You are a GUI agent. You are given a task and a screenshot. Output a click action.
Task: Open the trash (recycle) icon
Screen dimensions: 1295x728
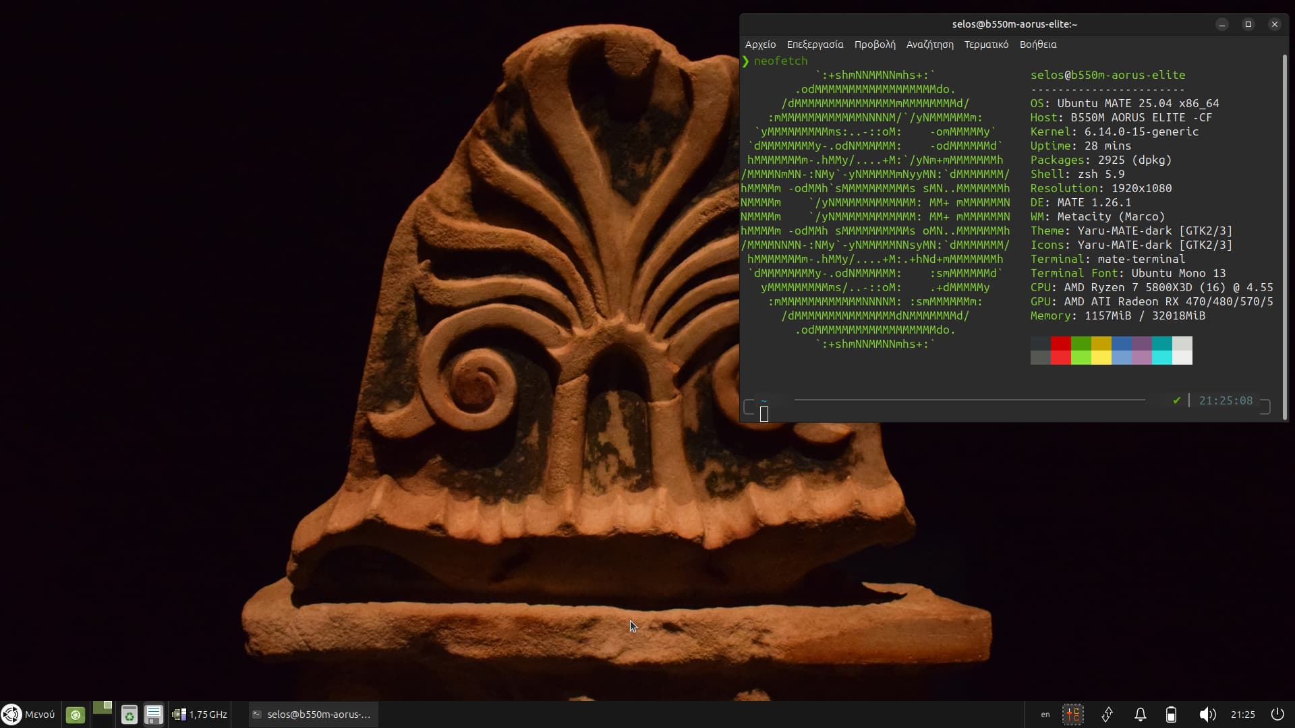(x=129, y=715)
